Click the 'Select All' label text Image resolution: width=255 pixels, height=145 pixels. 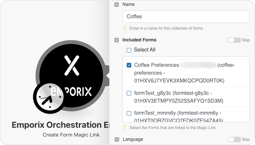(x=145, y=50)
